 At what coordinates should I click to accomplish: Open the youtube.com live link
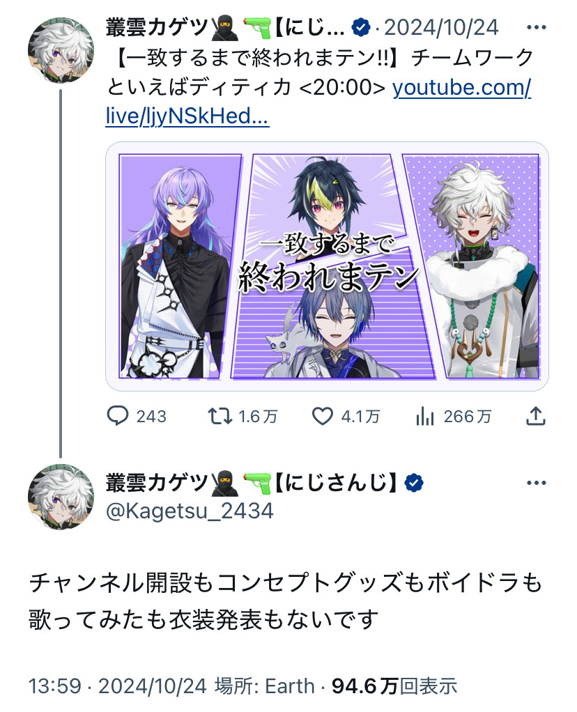[318, 101]
